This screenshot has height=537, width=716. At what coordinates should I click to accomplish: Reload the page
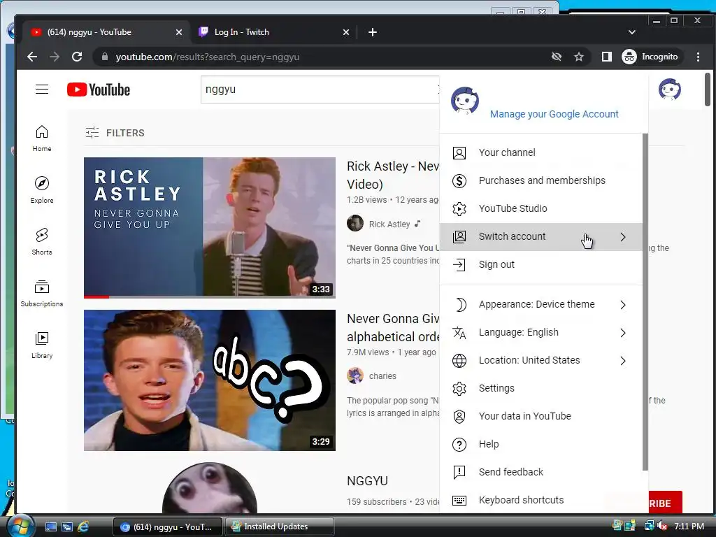coord(77,57)
